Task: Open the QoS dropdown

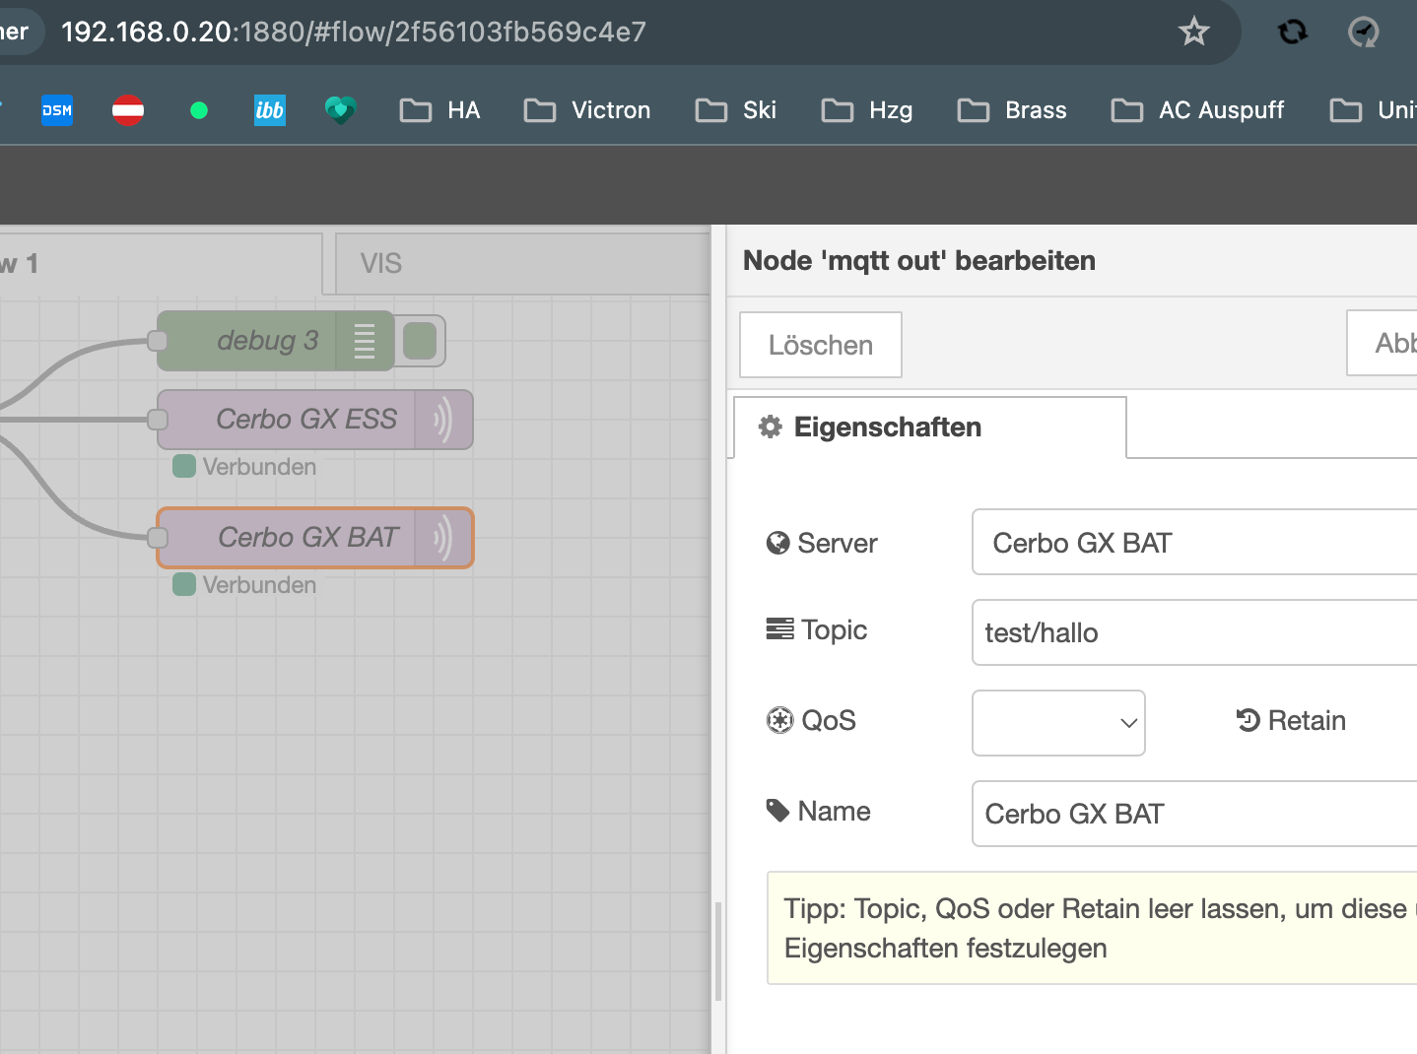Action: (1058, 723)
